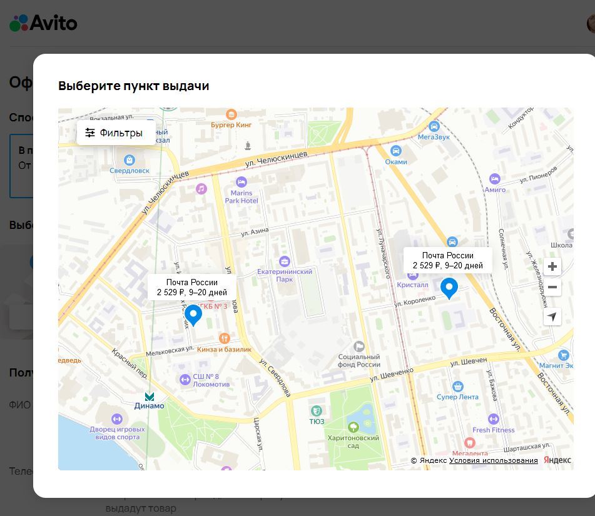Click the Красный пер. street label

[x=130, y=363]
